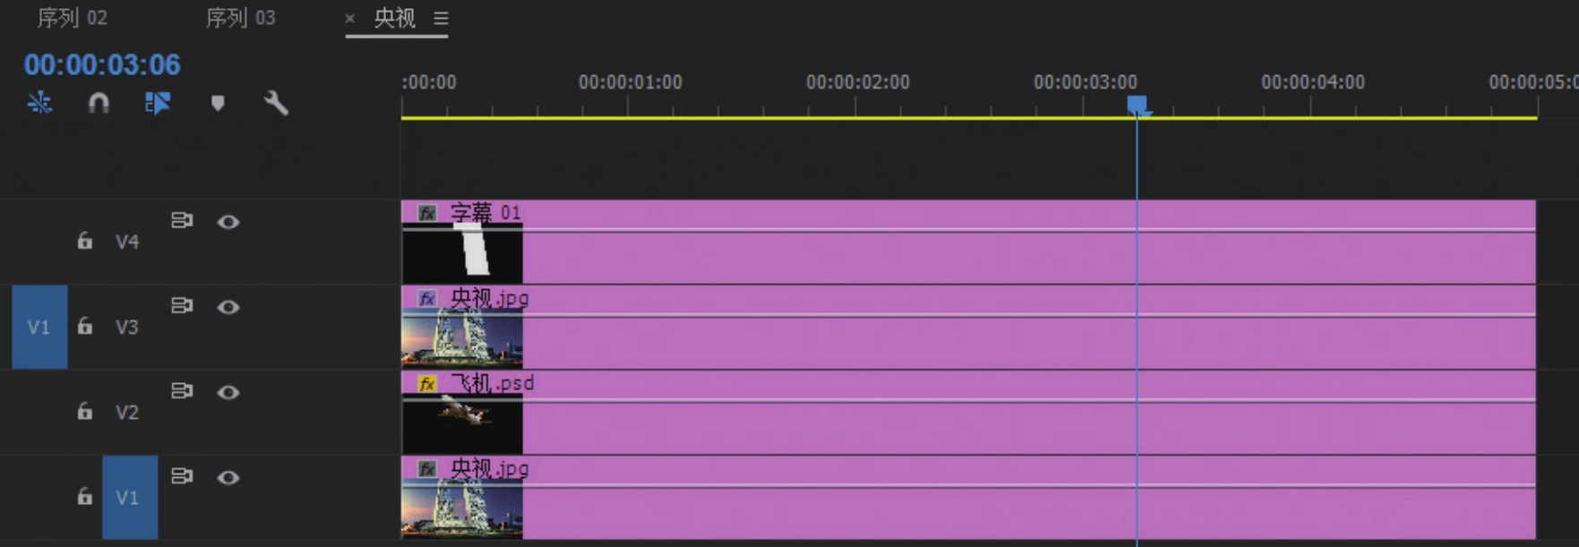Click the V1 source patching button

pos(39,327)
